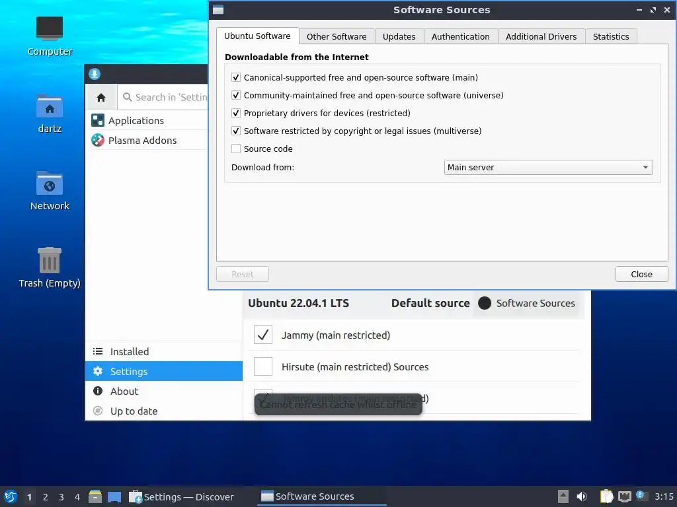Image resolution: width=677 pixels, height=507 pixels.
Task: Uncheck Proprietary drivers (restricted) checkbox
Action: point(236,113)
